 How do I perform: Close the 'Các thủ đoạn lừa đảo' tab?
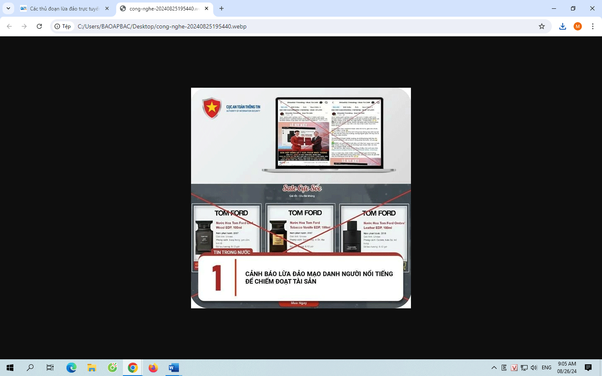point(107,8)
